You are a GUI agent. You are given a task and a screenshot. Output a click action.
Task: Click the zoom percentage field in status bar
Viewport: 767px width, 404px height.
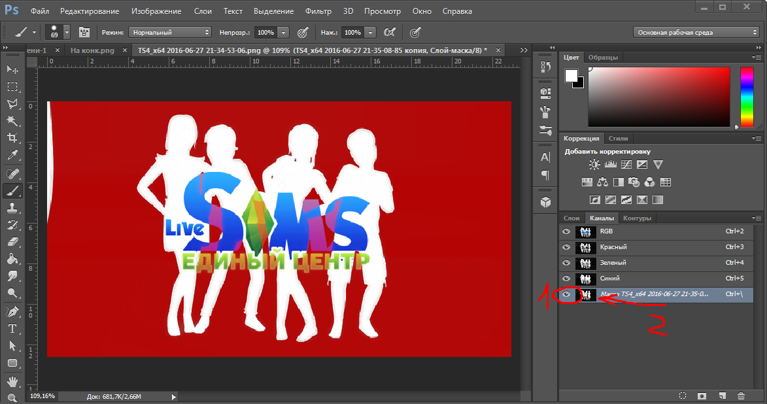tap(43, 396)
